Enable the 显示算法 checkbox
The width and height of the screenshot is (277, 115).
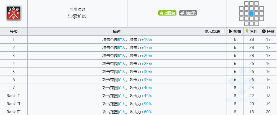[x=222, y=32]
